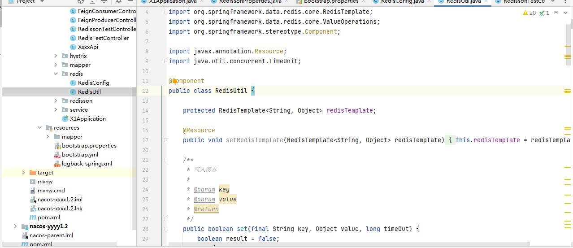Open logback-spring.xml from resources
This screenshot has width=573, height=248.
tap(87, 164)
